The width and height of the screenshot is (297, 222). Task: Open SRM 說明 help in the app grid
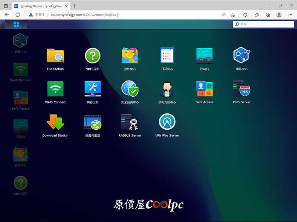pos(92,59)
